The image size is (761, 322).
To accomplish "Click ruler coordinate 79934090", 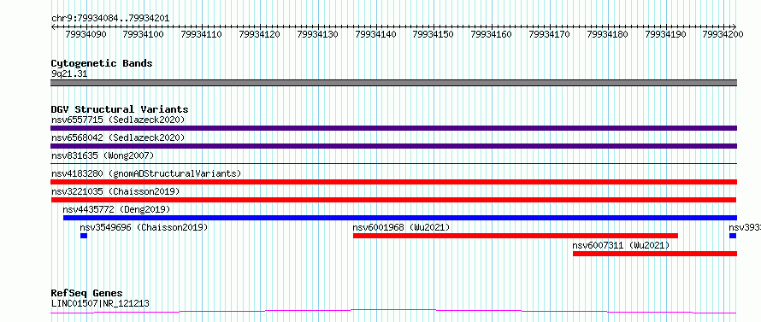I will (86, 34).
